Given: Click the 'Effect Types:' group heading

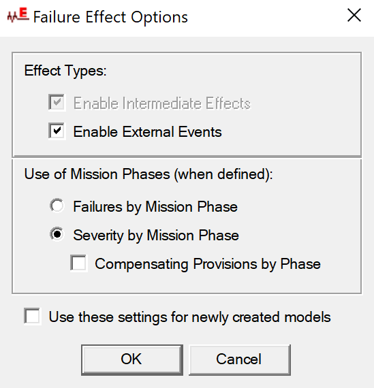Looking at the screenshot, I should (65, 71).
